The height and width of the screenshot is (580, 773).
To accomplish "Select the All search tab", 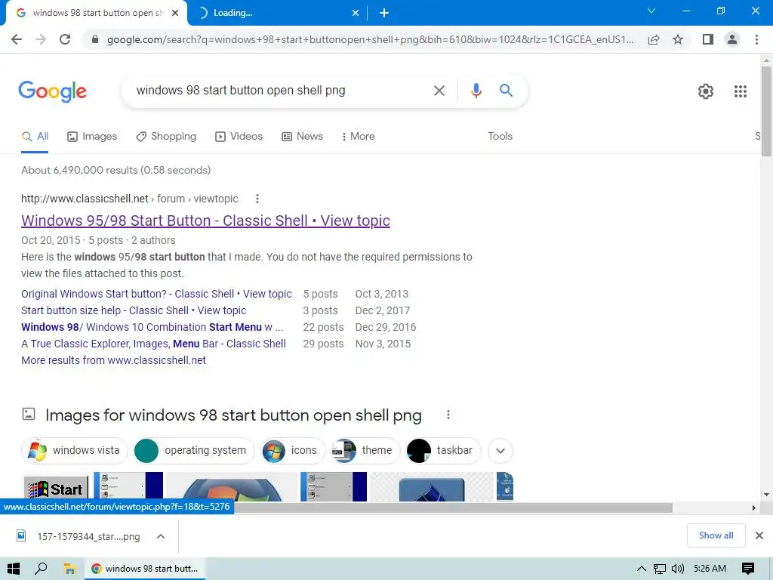I will click(35, 137).
